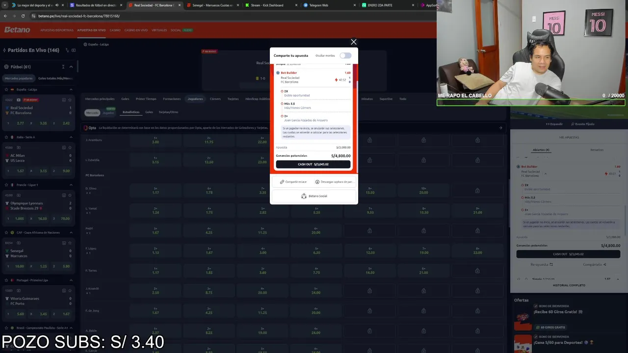Screen dimensions: 628x353
Task: Click the arrow on the Opta info bar
Action: (x=500, y=128)
